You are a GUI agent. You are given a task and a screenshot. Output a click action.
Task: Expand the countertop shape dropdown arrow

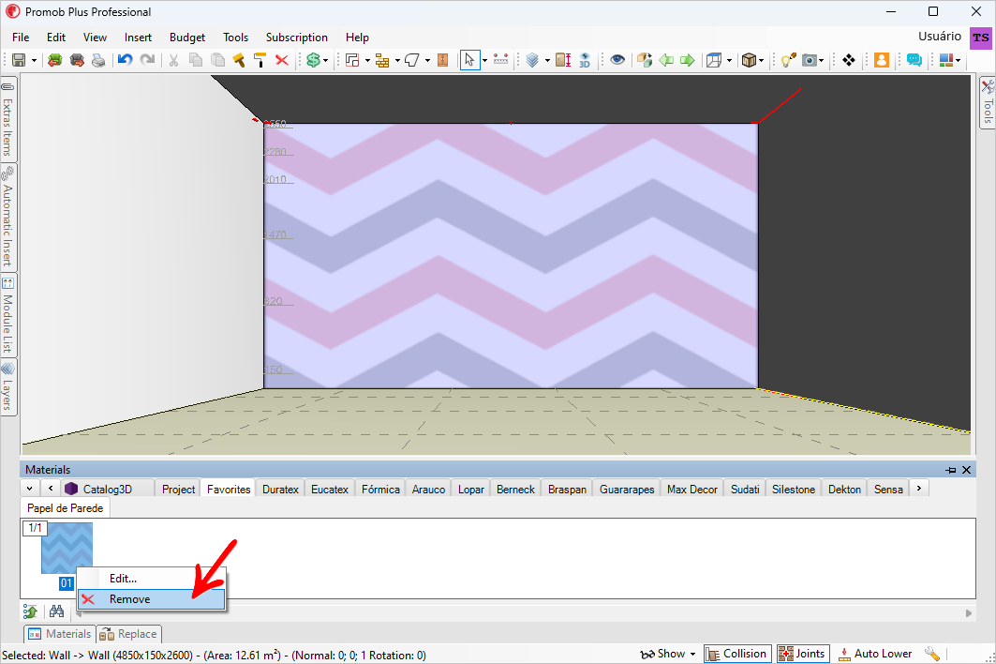tap(427, 60)
